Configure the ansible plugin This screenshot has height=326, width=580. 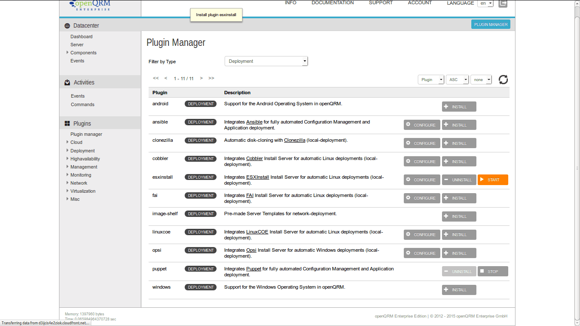tap(422, 125)
